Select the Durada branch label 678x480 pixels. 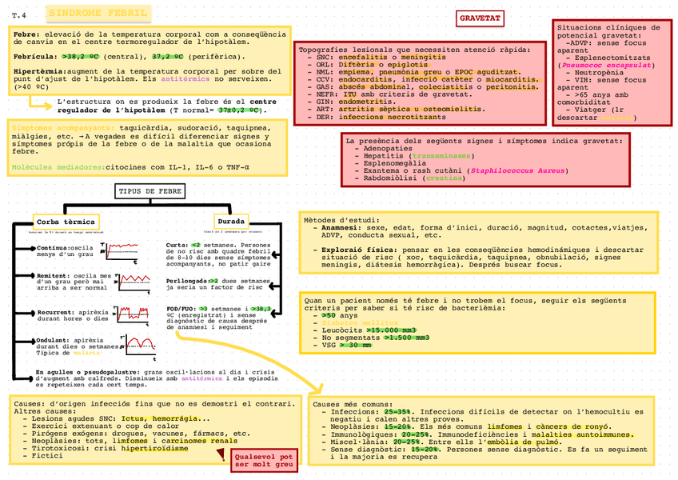pos(231,221)
